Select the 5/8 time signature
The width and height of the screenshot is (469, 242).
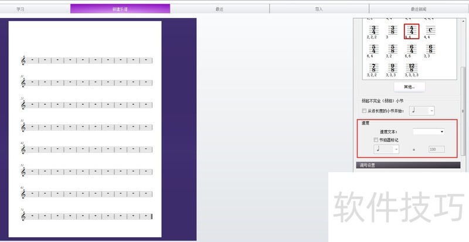tap(393, 49)
